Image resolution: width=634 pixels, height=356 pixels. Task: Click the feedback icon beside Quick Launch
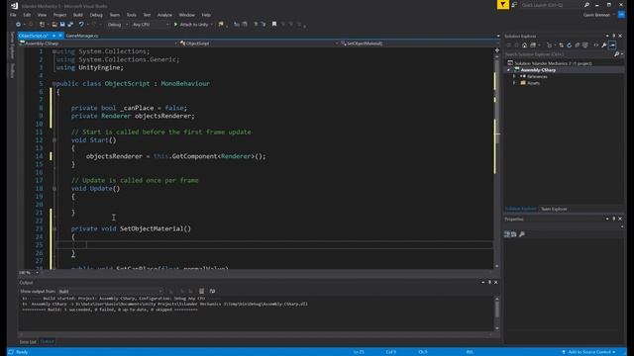[514, 5]
